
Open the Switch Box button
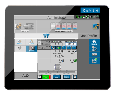tap(57, 77)
